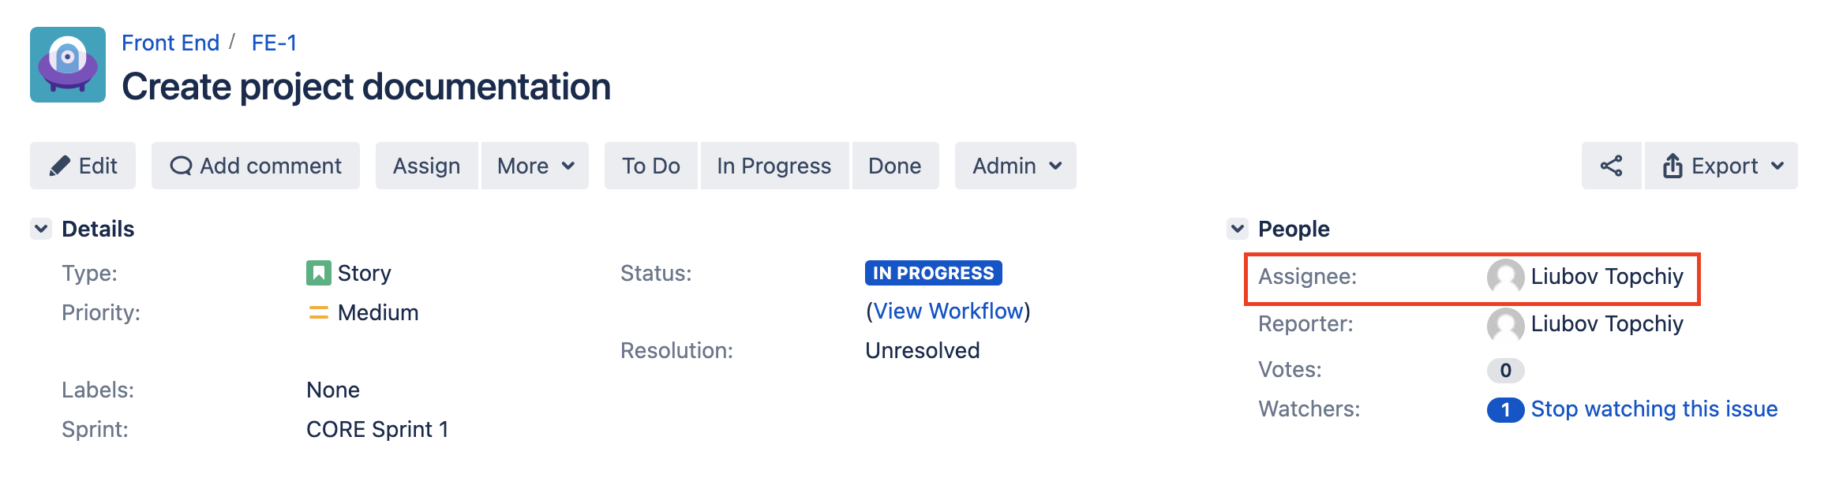Screen dimensions: 1828x489
Task: Open the More dropdown menu
Action: (x=534, y=166)
